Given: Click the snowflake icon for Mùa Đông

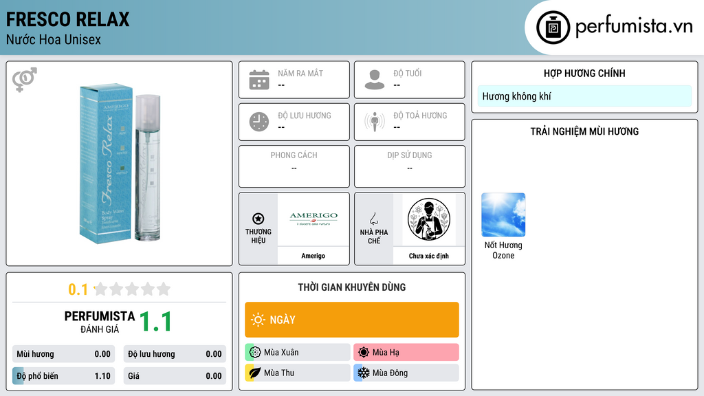Looking at the screenshot, I should pyautogui.click(x=364, y=373).
